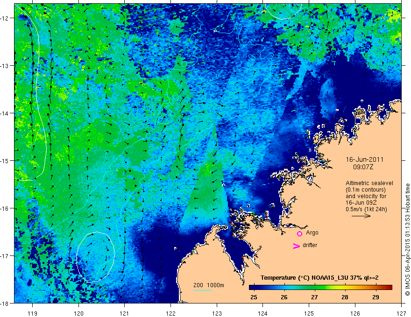The image size is (411, 317).
Task: Click the colorbar value 29
Action: (x=376, y=297)
